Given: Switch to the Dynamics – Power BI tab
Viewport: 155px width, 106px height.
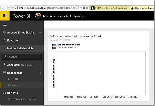Looking at the screenshot, I should point(142,8).
